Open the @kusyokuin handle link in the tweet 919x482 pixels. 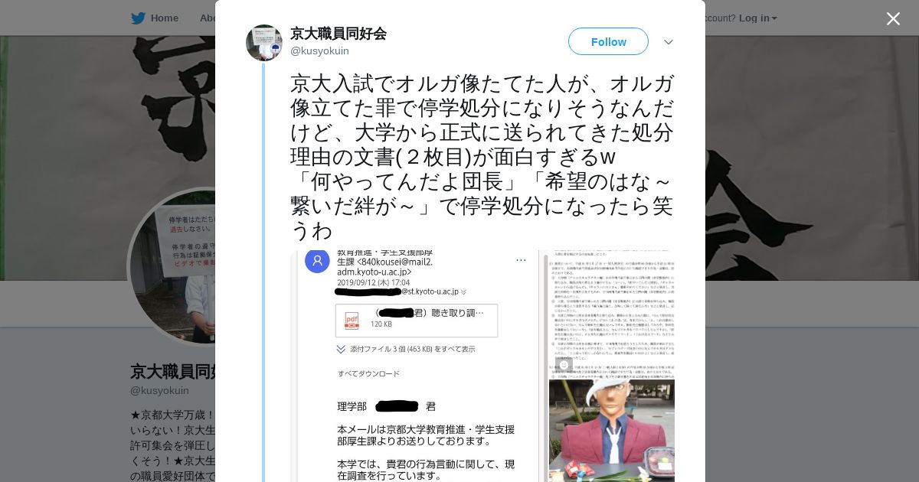[x=319, y=50]
